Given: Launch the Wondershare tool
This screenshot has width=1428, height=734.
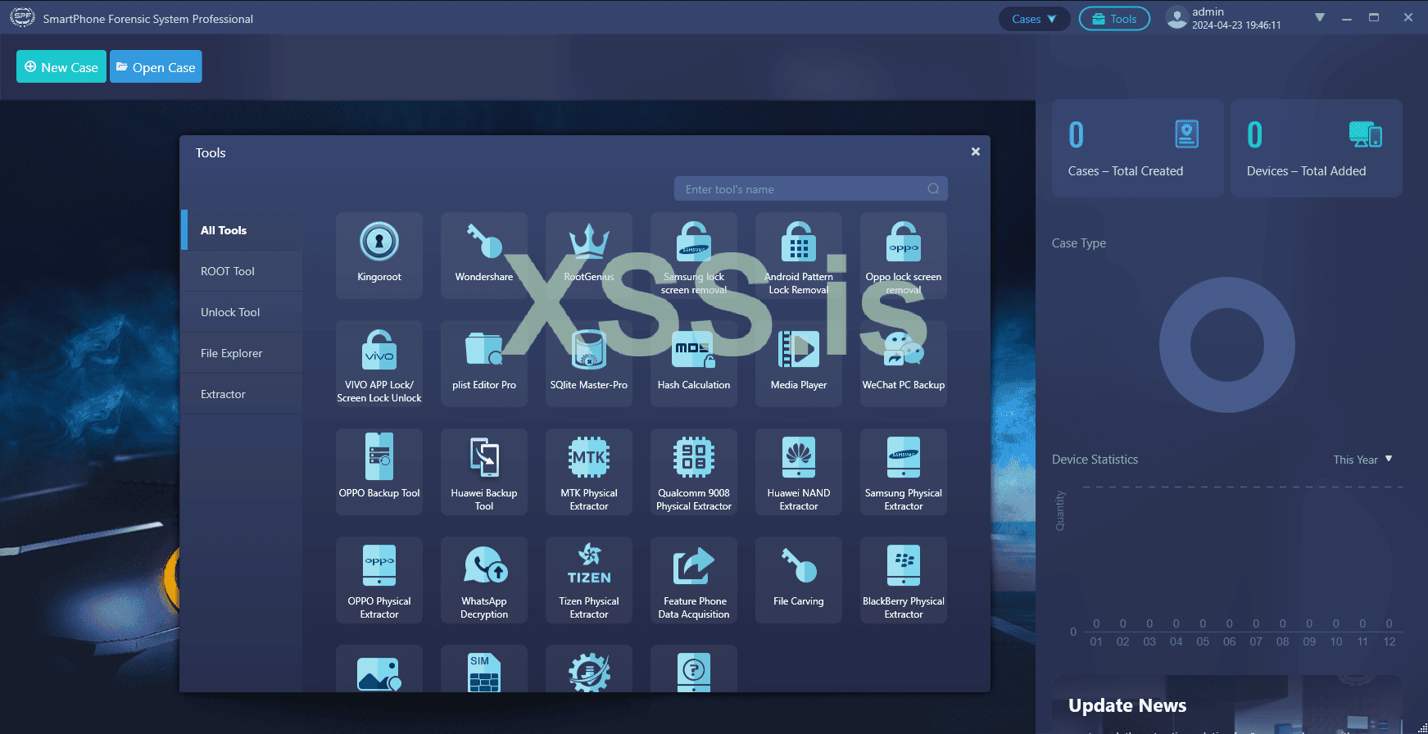Looking at the screenshot, I should coord(484,256).
